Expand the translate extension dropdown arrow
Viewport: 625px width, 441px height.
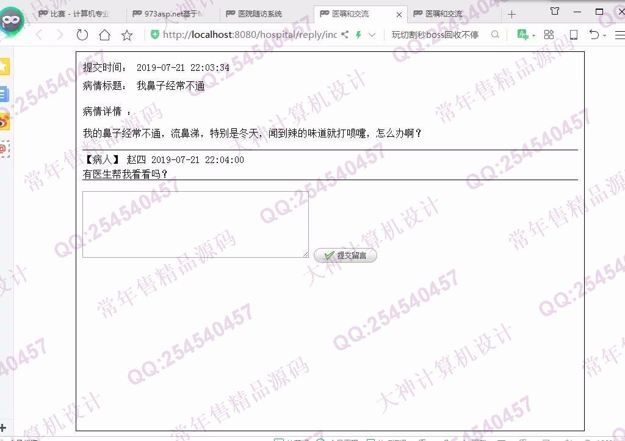coord(533,35)
